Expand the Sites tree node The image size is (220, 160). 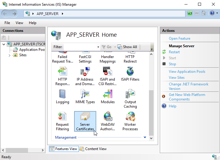(9, 55)
